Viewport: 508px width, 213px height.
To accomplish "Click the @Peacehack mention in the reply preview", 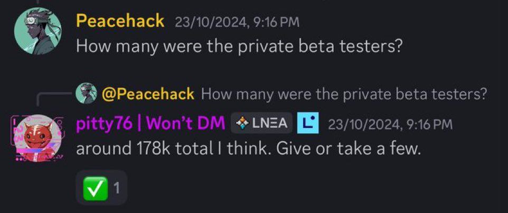I will point(148,94).
